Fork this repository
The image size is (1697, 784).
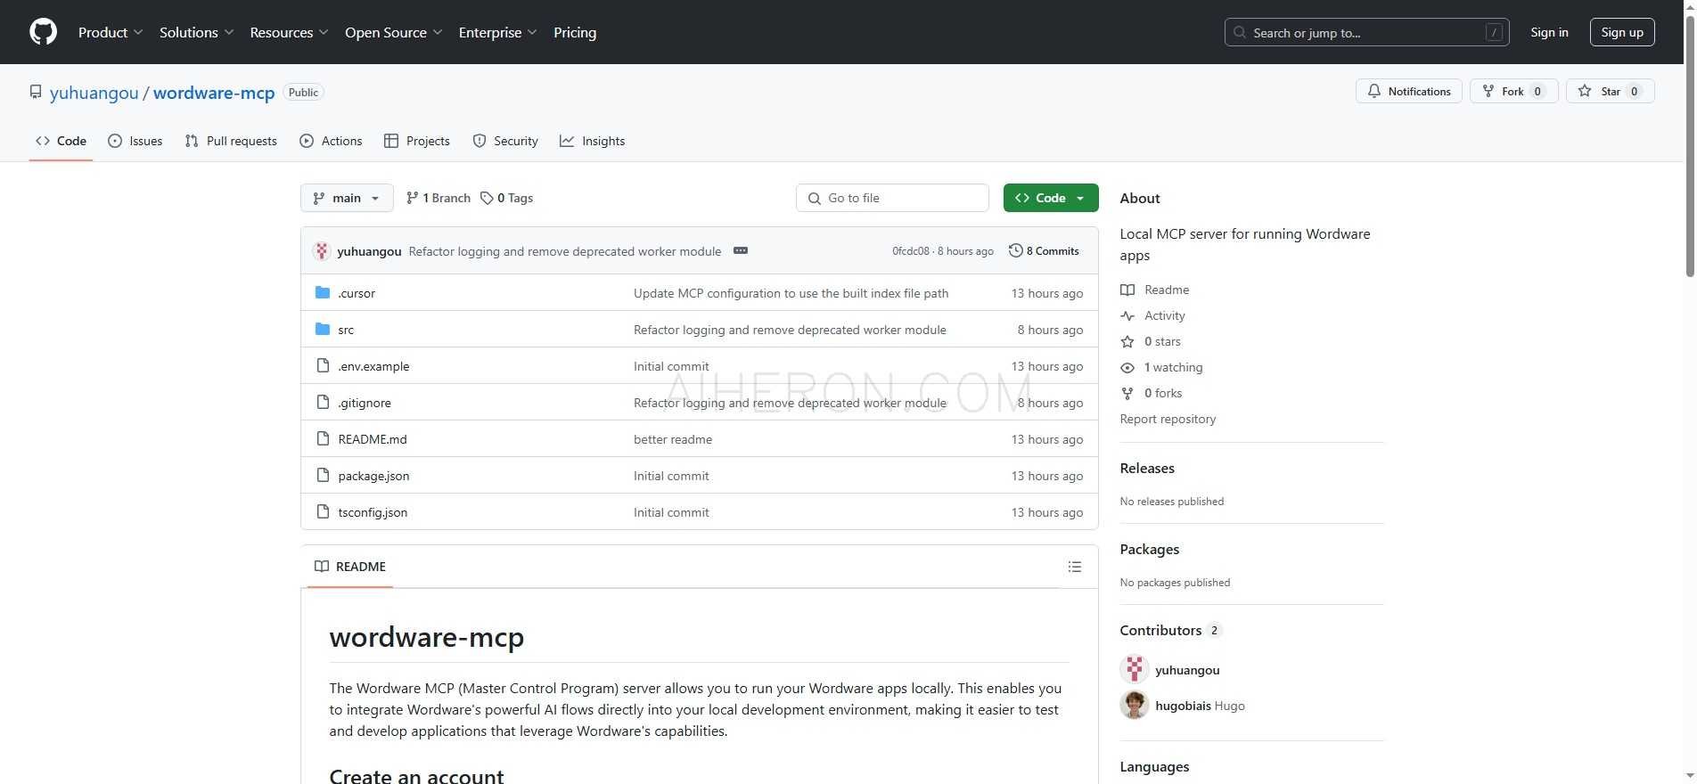pyautogui.click(x=1513, y=91)
